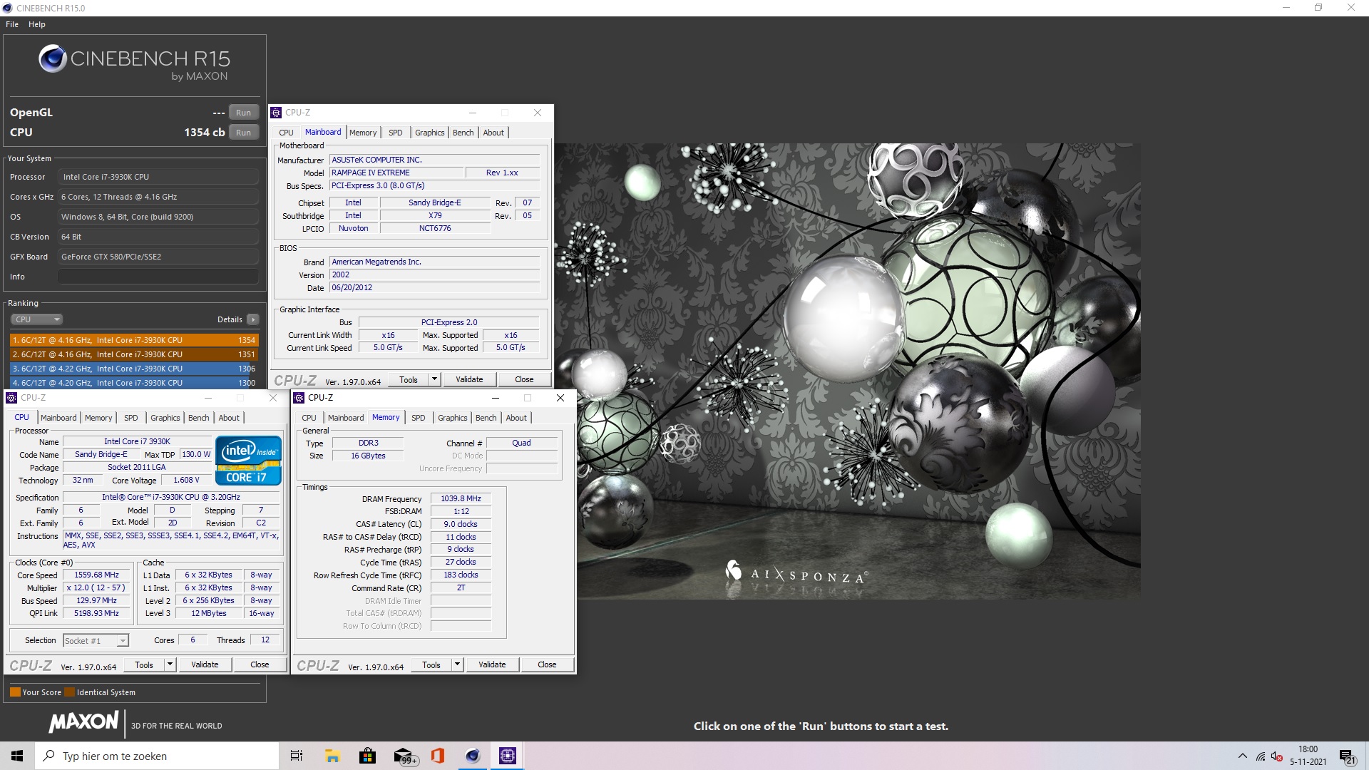Minimize the Mainboard CPU-Z window
1369x770 pixels.
pos(472,113)
